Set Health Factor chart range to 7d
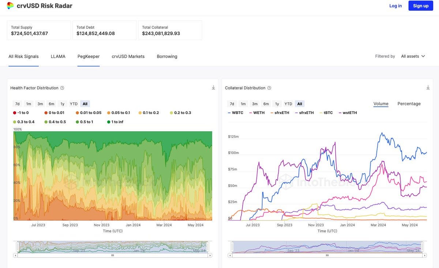439x268 pixels. click(17, 104)
